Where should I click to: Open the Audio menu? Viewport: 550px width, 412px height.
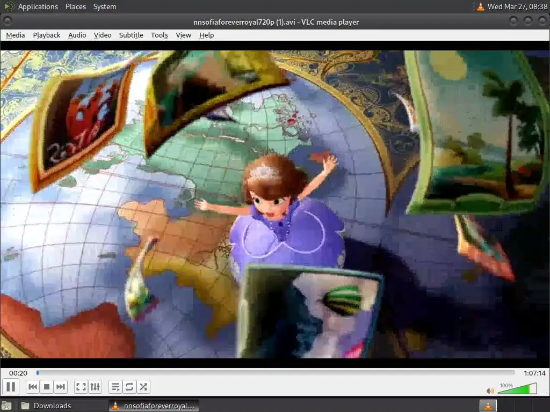pos(77,35)
